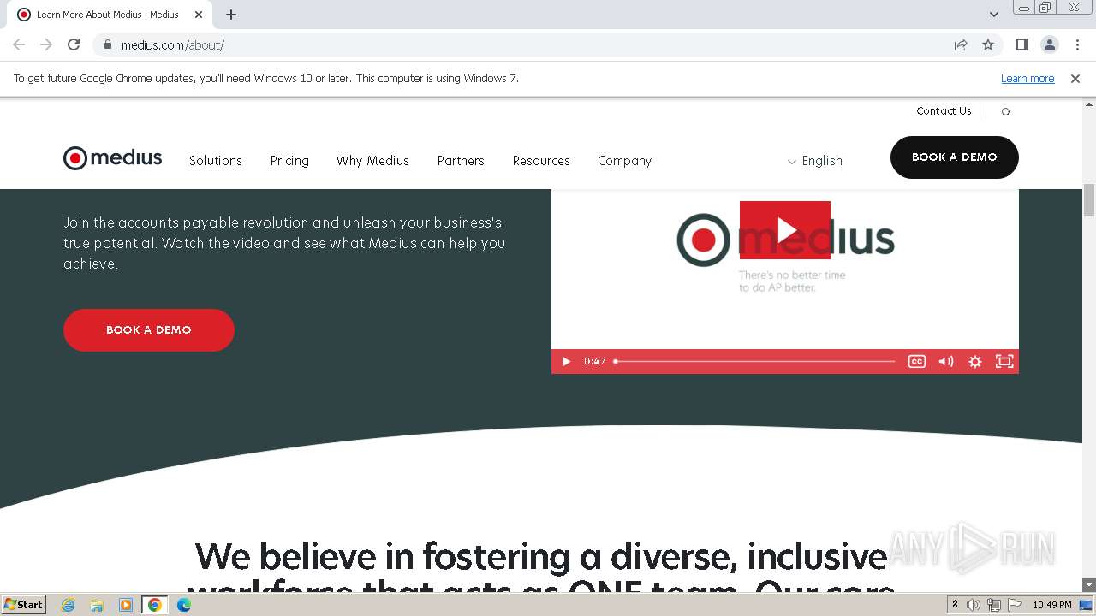Click the small play icon in the video control bar
Image resolution: width=1096 pixels, height=616 pixels.
566,362
